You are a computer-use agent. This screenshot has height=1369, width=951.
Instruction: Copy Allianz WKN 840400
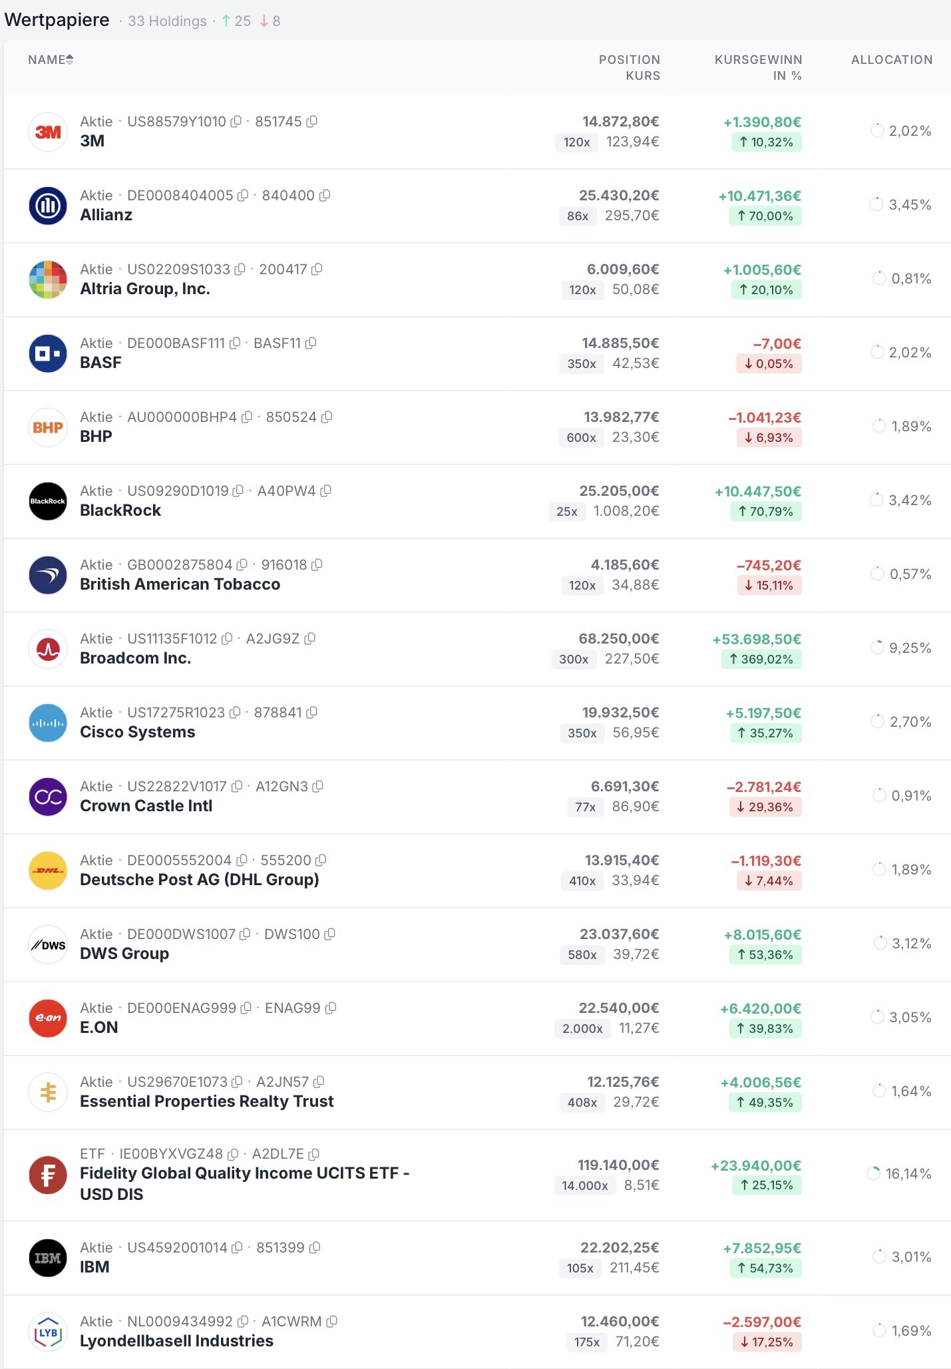point(325,196)
